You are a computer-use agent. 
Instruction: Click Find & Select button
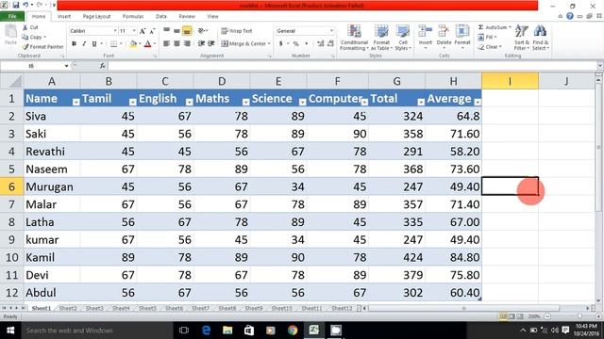point(541,38)
